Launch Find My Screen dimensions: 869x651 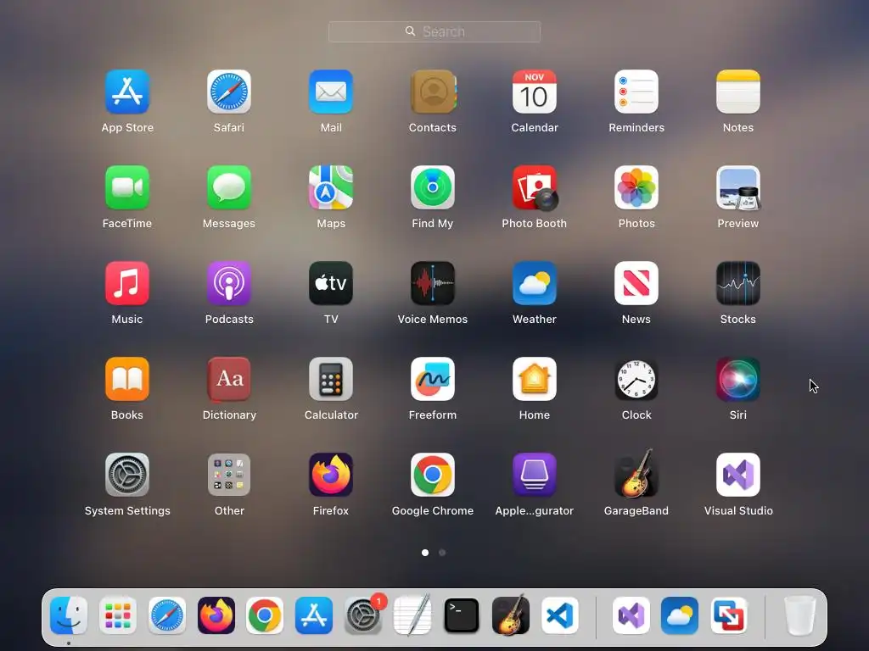tap(433, 187)
